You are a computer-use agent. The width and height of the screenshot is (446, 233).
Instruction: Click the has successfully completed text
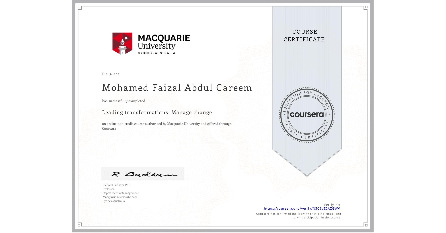124,101
